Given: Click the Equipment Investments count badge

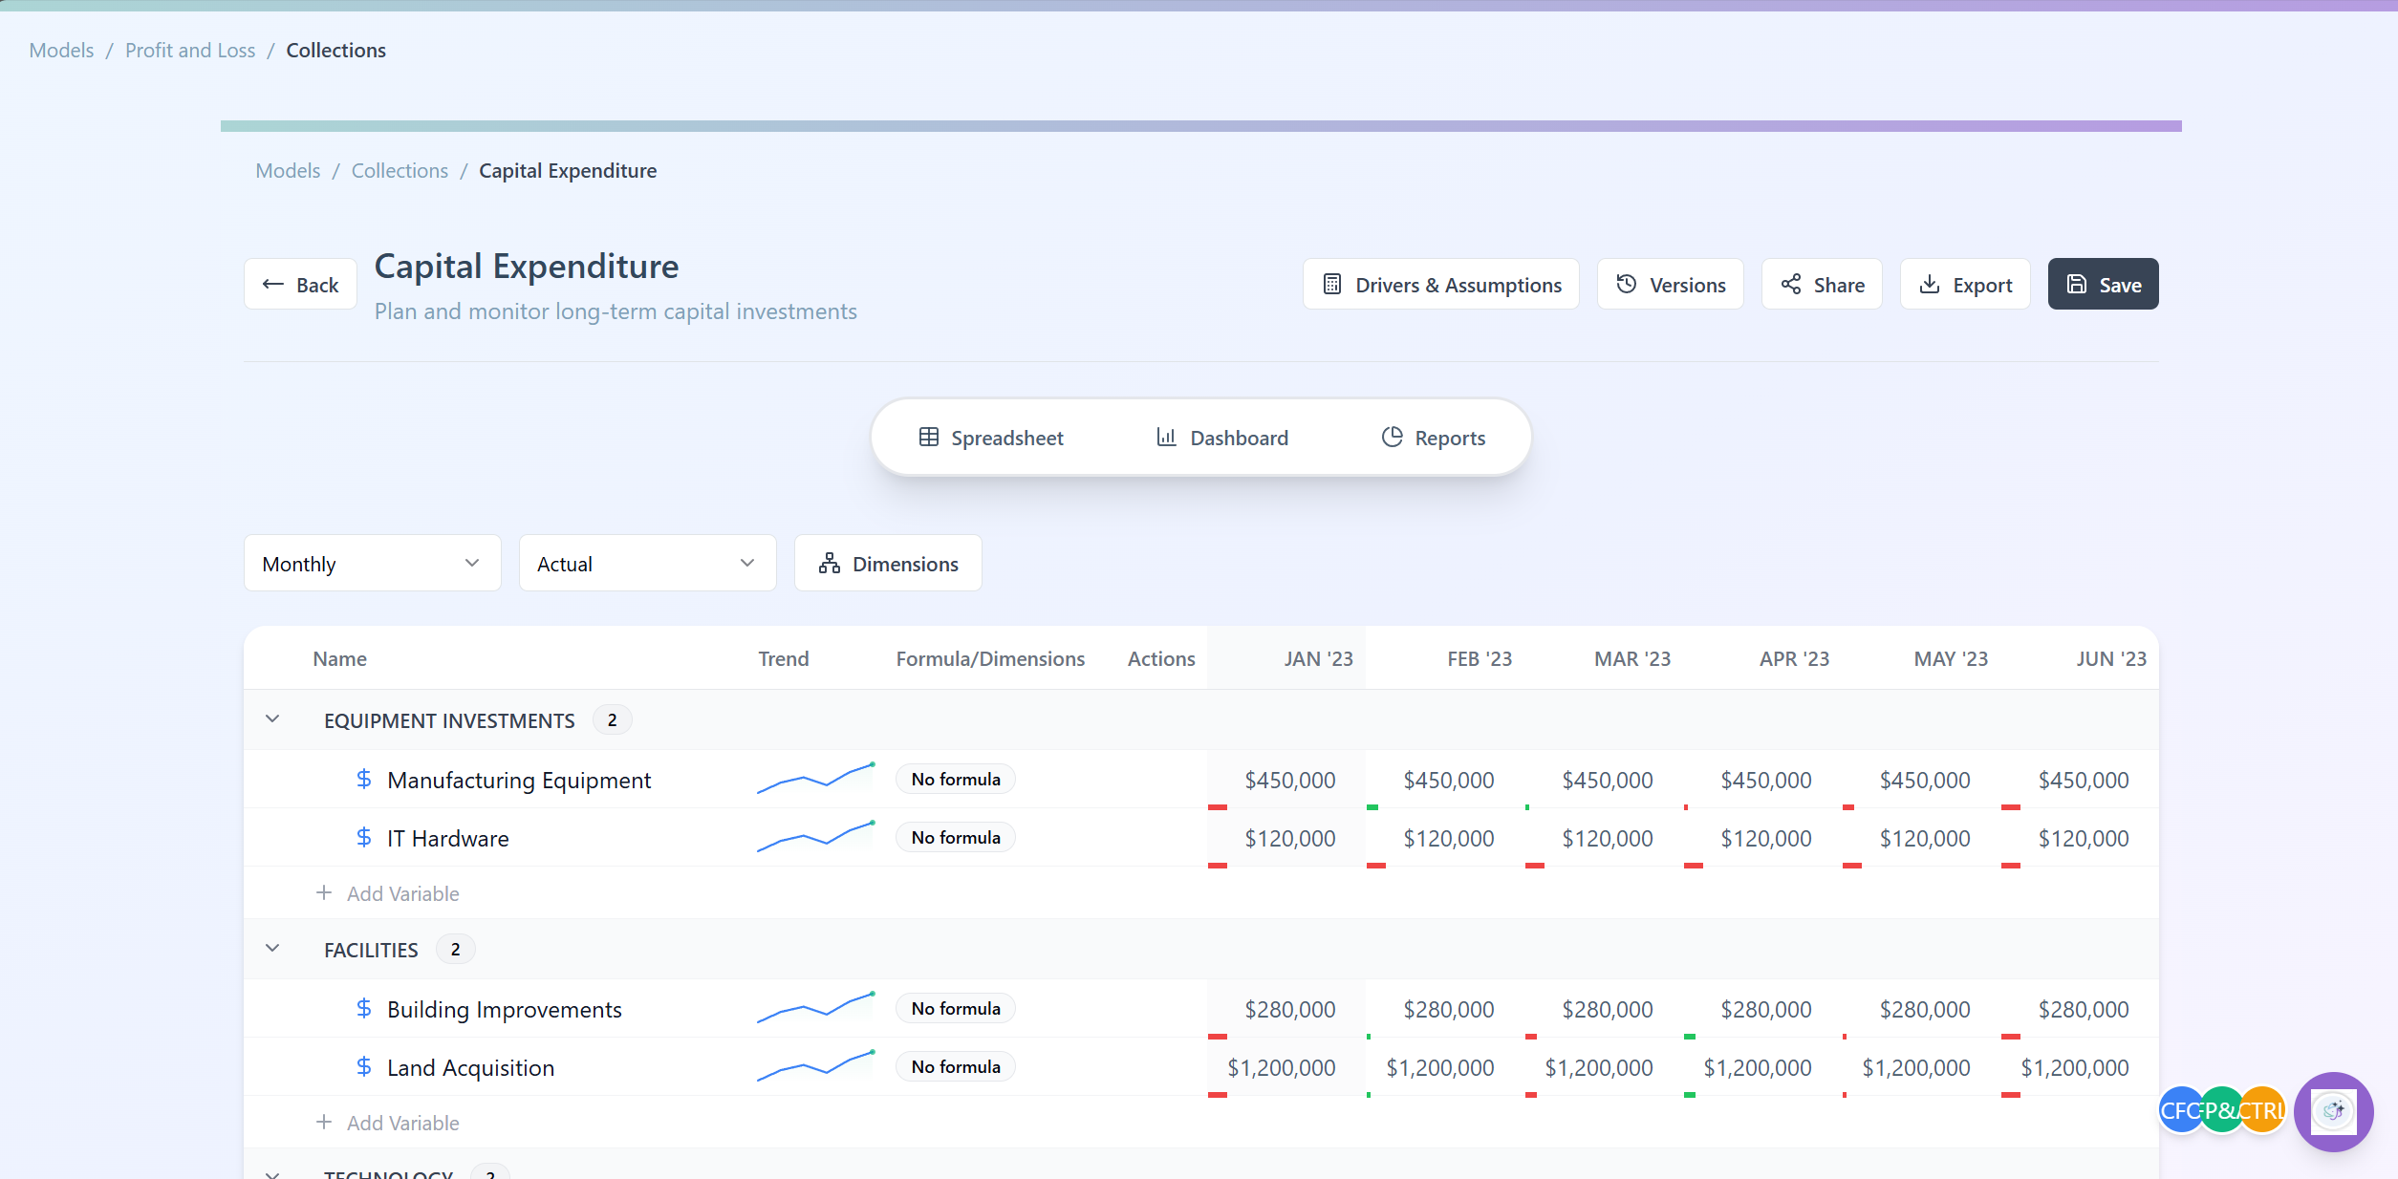Looking at the screenshot, I should coord(612,719).
